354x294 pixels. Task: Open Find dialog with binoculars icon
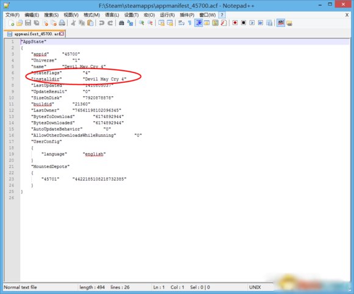[x=121, y=23]
